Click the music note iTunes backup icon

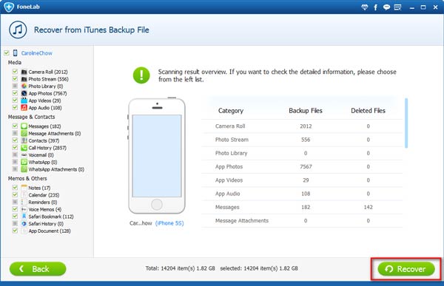tap(18, 30)
